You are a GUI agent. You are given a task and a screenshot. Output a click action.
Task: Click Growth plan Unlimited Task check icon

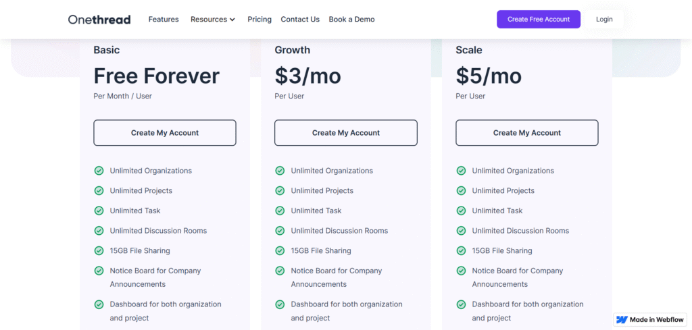(x=280, y=211)
